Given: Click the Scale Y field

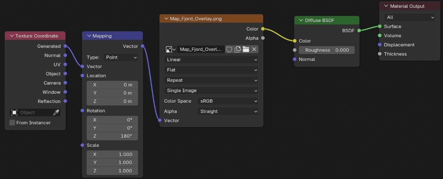Looking at the screenshot, I should [x=113, y=163].
